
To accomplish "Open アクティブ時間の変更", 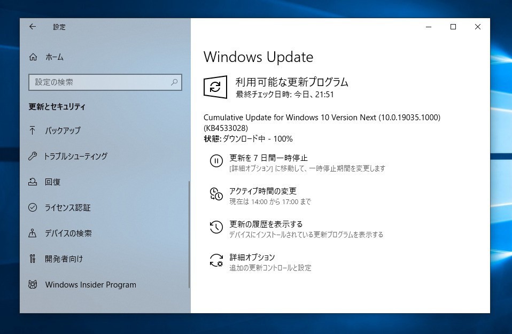I will click(x=263, y=191).
